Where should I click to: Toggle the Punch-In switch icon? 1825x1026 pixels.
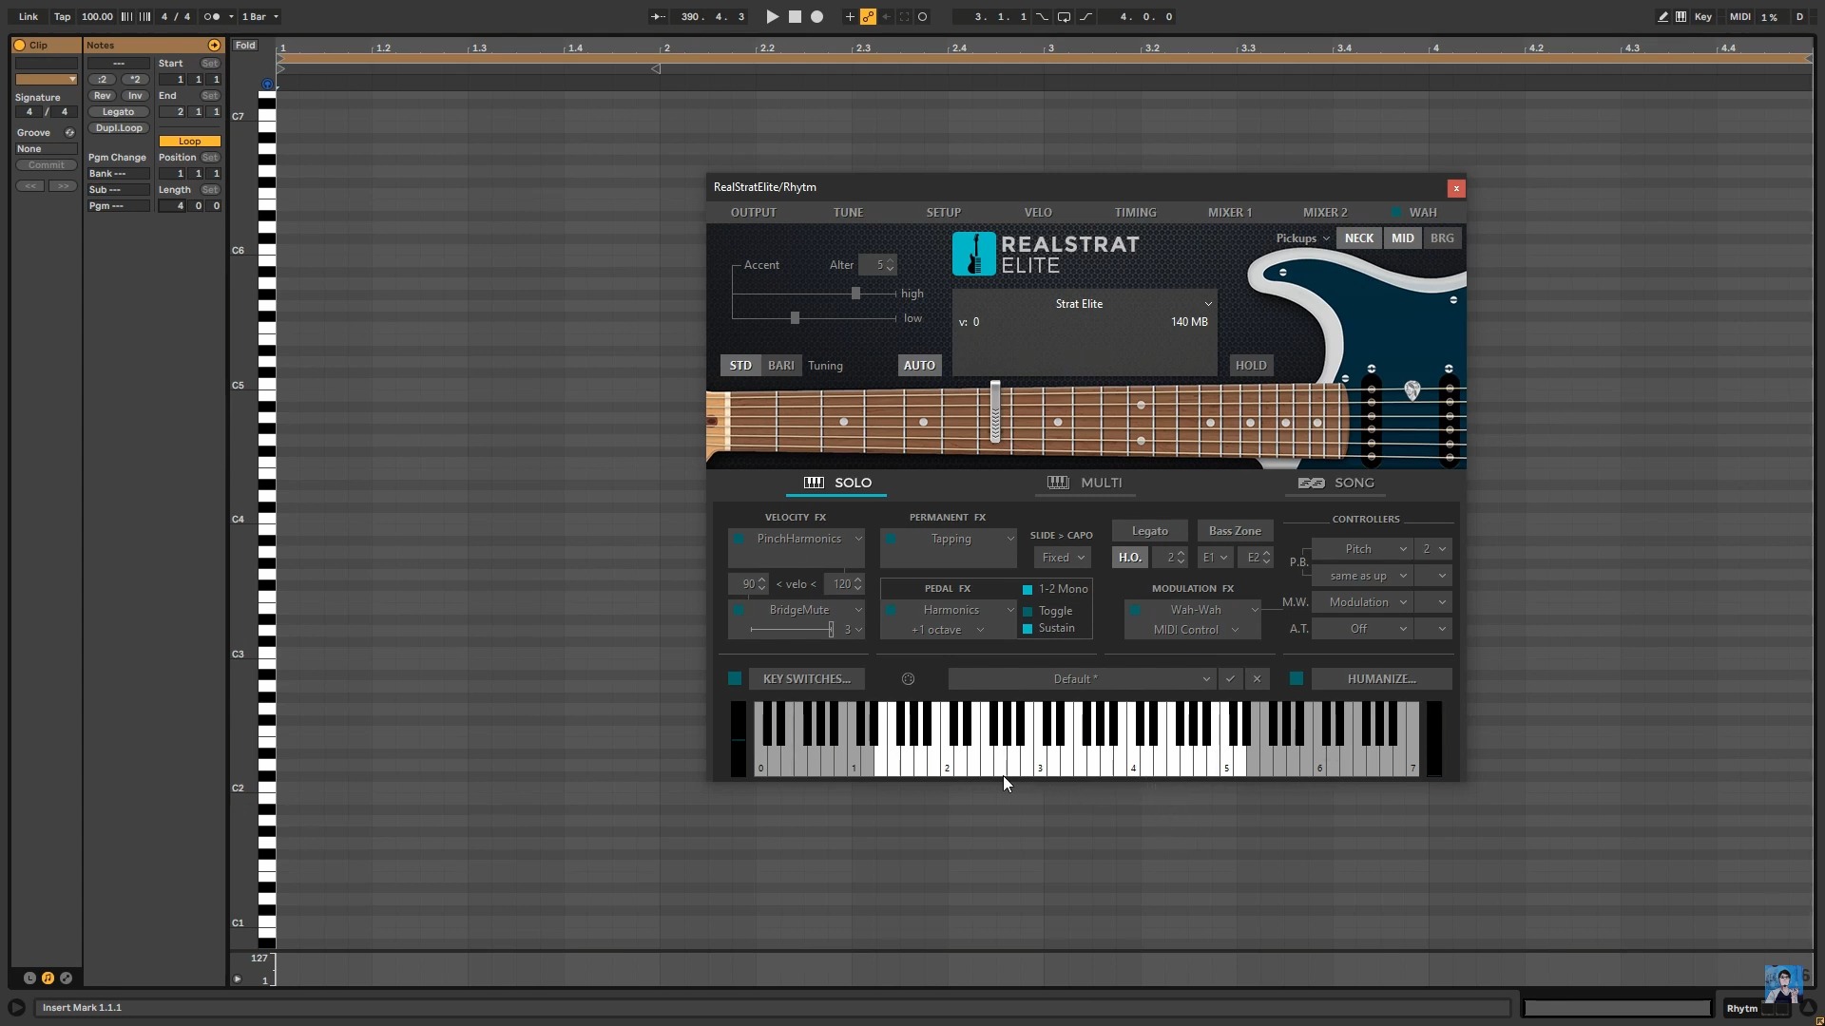pos(1043,16)
